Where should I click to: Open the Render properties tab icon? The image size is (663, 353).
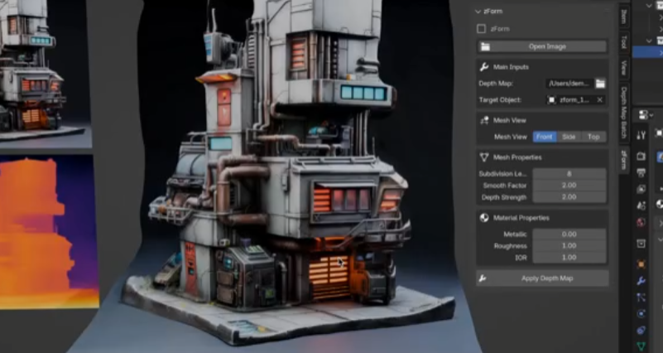[641, 157]
